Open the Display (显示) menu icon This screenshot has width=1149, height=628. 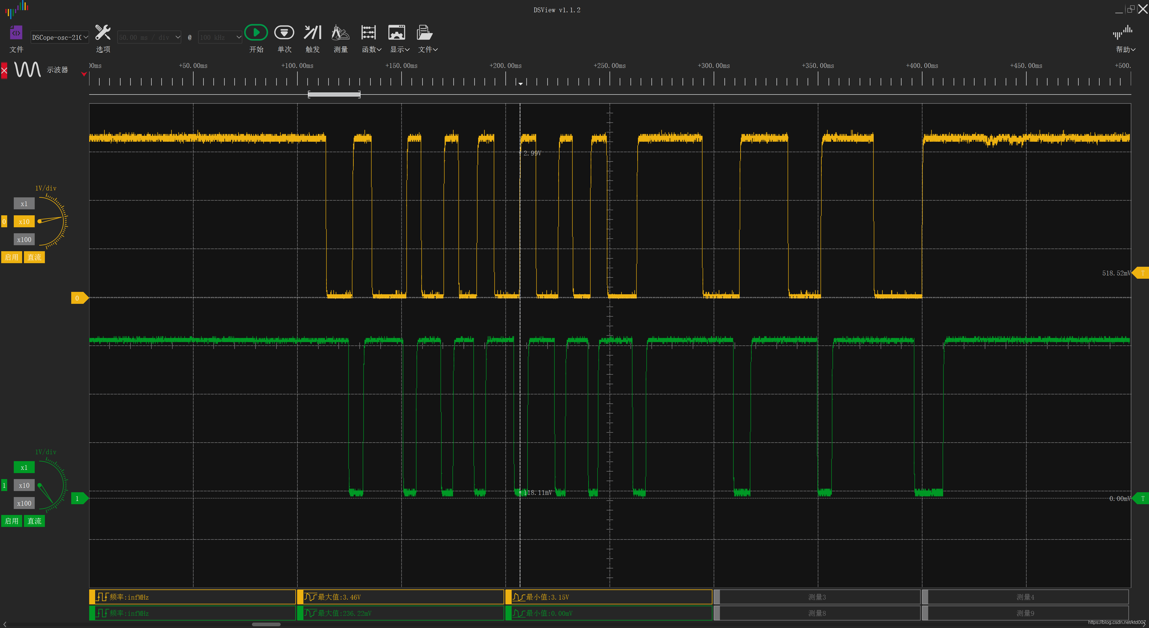[x=396, y=33]
